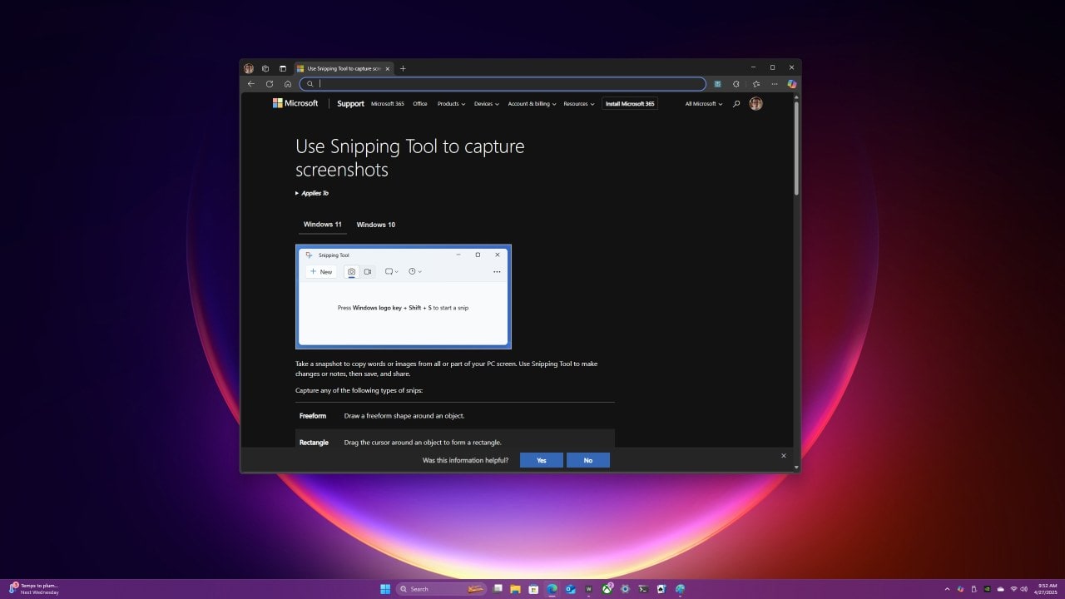The height and width of the screenshot is (599, 1065).
Task: Open Copilot from the browser toolbar
Action: [x=791, y=83]
